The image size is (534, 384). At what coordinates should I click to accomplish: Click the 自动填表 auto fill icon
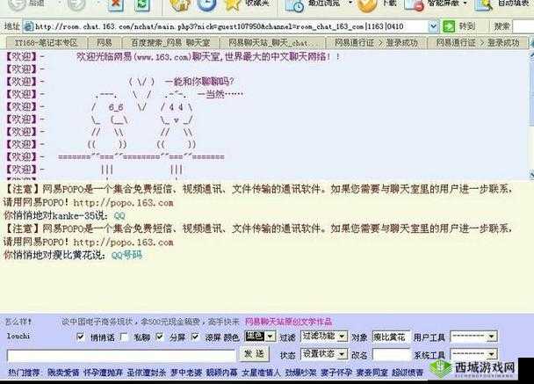[x=484, y=4]
